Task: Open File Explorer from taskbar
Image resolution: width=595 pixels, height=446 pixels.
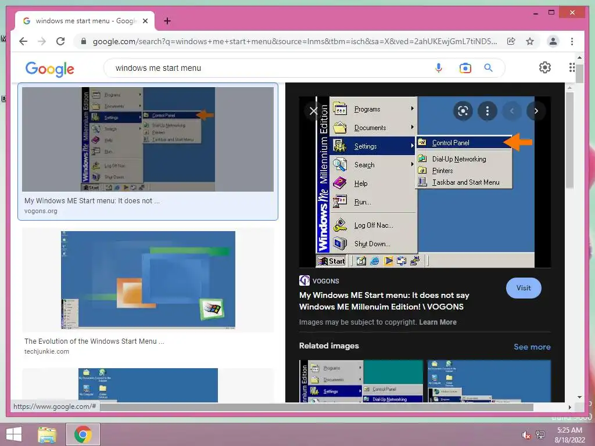Action: click(47, 434)
